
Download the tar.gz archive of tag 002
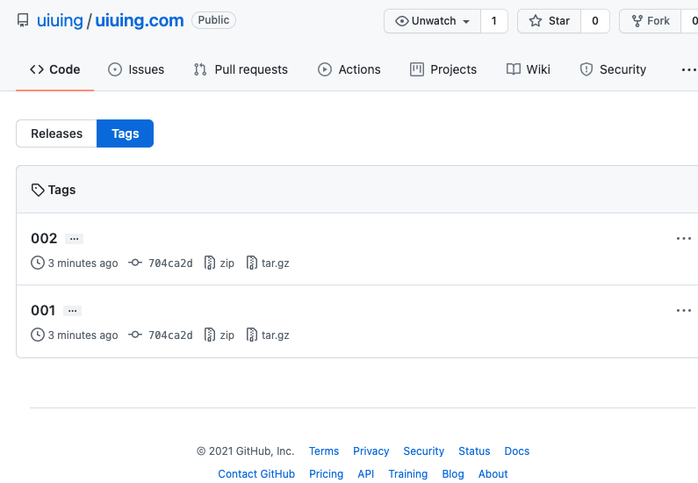coord(276,263)
